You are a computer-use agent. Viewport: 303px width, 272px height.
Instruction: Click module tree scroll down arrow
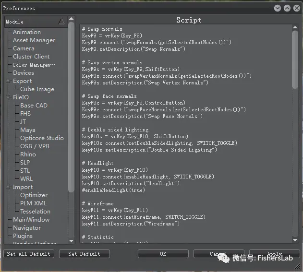click(71, 241)
